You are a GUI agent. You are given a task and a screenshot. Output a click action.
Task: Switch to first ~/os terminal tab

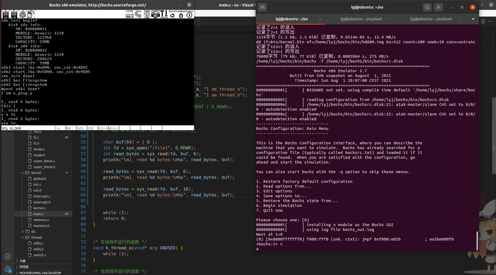pos(291,19)
